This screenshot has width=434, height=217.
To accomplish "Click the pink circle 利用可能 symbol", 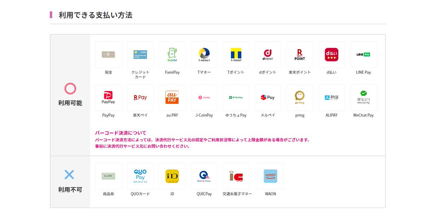I will point(70,88).
